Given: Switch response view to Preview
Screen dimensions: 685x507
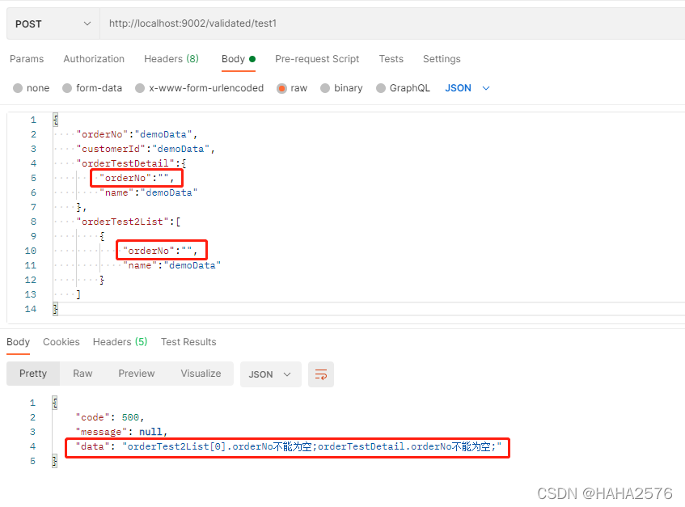Looking at the screenshot, I should coord(137,374).
